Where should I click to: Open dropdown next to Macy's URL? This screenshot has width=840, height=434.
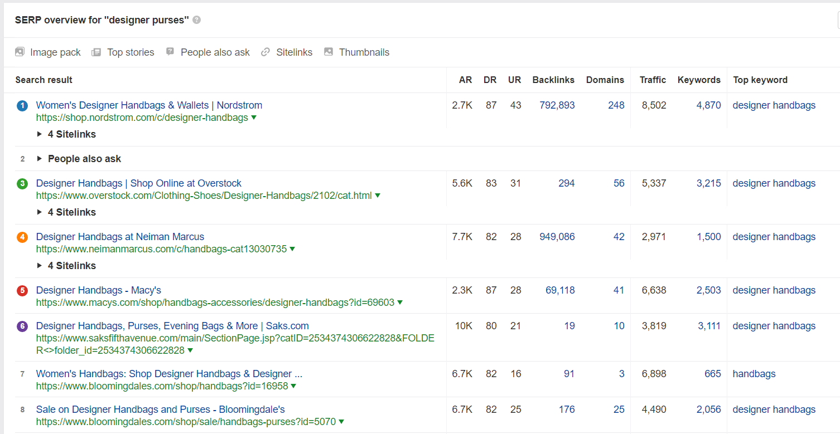[400, 303]
